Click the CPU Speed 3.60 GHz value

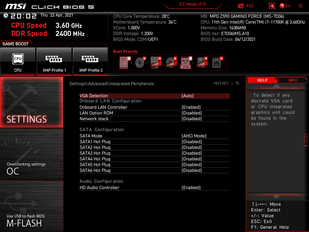point(68,25)
